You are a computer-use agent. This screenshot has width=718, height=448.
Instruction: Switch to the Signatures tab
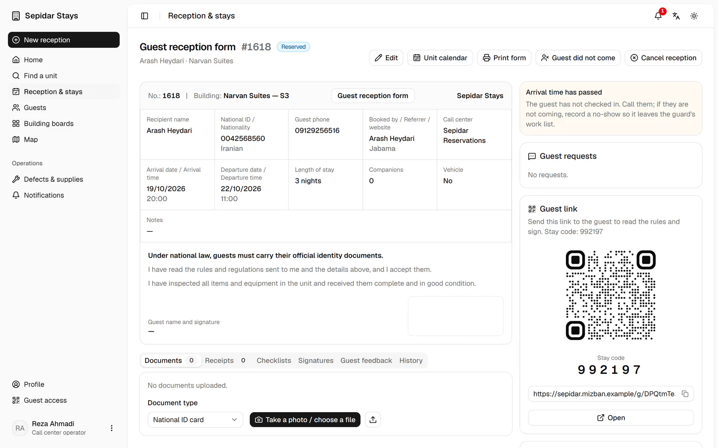(316, 361)
